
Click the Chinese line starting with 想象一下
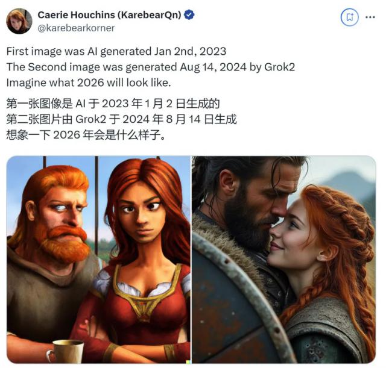click(x=86, y=135)
